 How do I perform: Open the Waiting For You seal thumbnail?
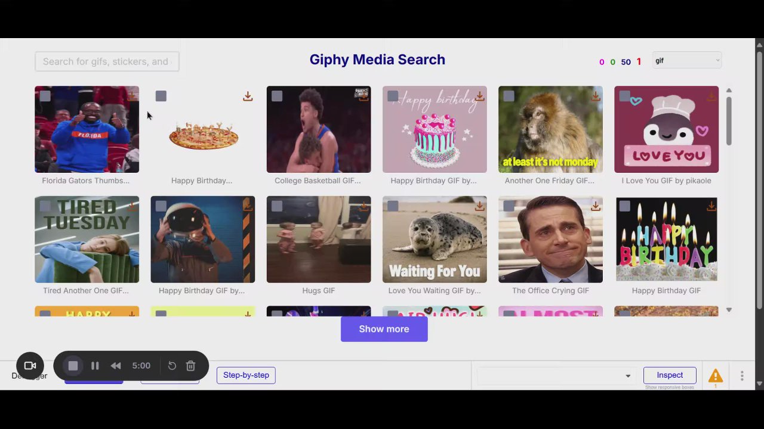click(x=434, y=240)
